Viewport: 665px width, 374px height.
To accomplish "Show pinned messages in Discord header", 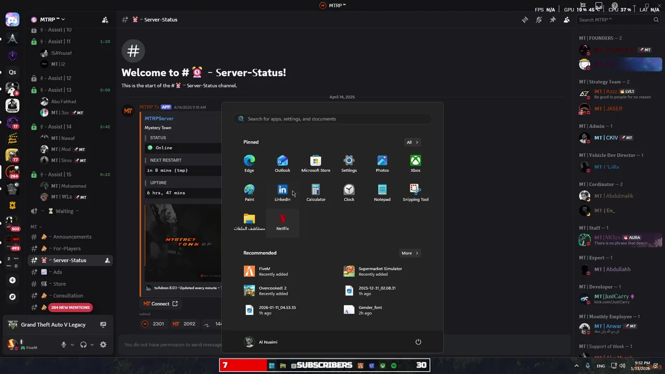I will pyautogui.click(x=553, y=20).
